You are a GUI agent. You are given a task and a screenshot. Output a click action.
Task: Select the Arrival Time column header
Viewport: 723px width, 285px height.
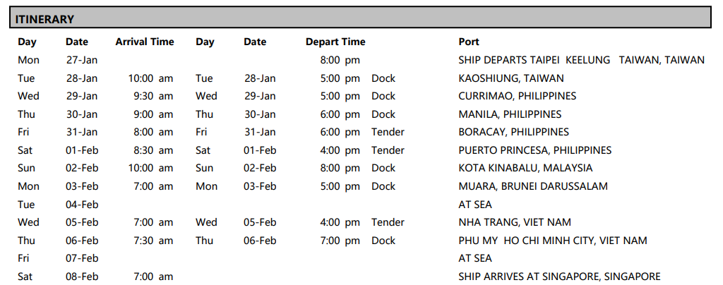coord(145,42)
